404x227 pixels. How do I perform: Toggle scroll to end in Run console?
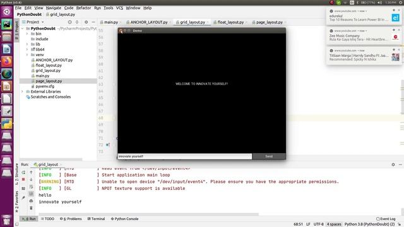pyautogui.click(x=31, y=194)
